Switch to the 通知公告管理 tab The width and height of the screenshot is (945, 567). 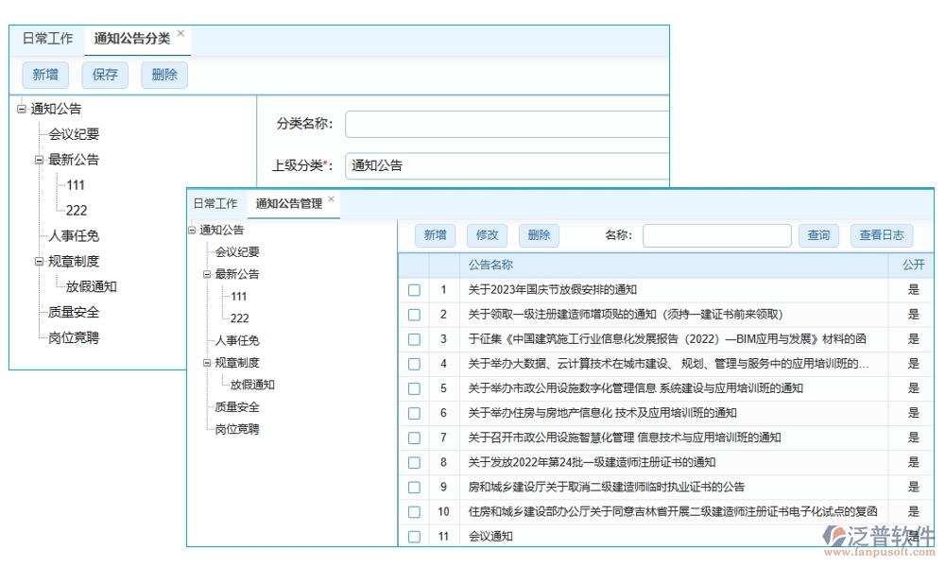[x=286, y=202]
